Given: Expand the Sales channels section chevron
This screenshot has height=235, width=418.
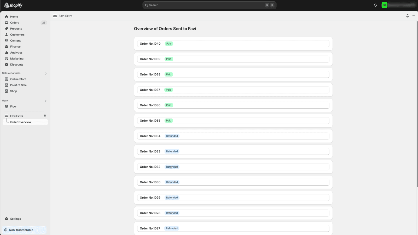Looking at the screenshot, I should coord(46,74).
